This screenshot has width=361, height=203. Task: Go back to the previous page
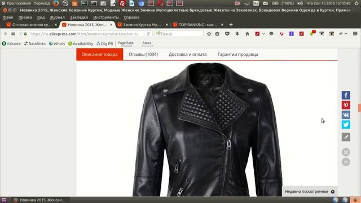tap(6, 34)
